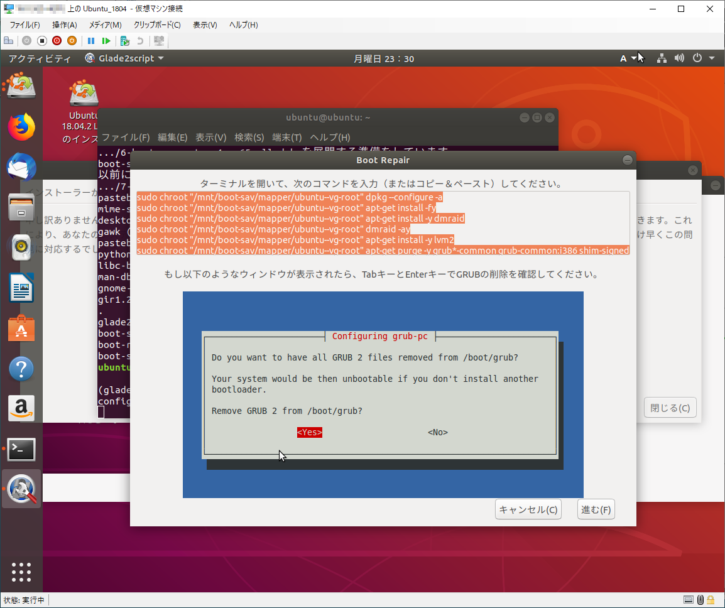
Task: Expand the Glade2script app menu
Action: (124, 58)
